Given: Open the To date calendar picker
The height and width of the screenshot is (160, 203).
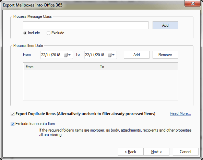Looking at the screenshot, I should (x=109, y=55).
